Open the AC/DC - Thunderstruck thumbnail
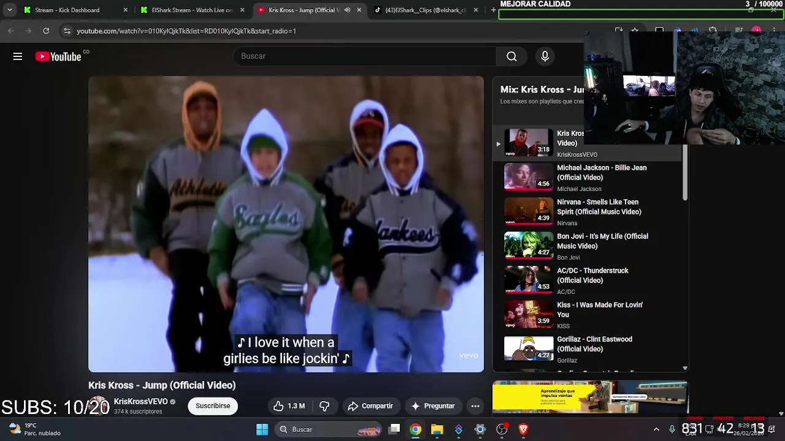 [x=529, y=280]
